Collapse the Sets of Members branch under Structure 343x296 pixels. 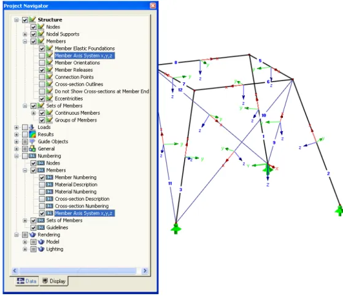point(25,106)
